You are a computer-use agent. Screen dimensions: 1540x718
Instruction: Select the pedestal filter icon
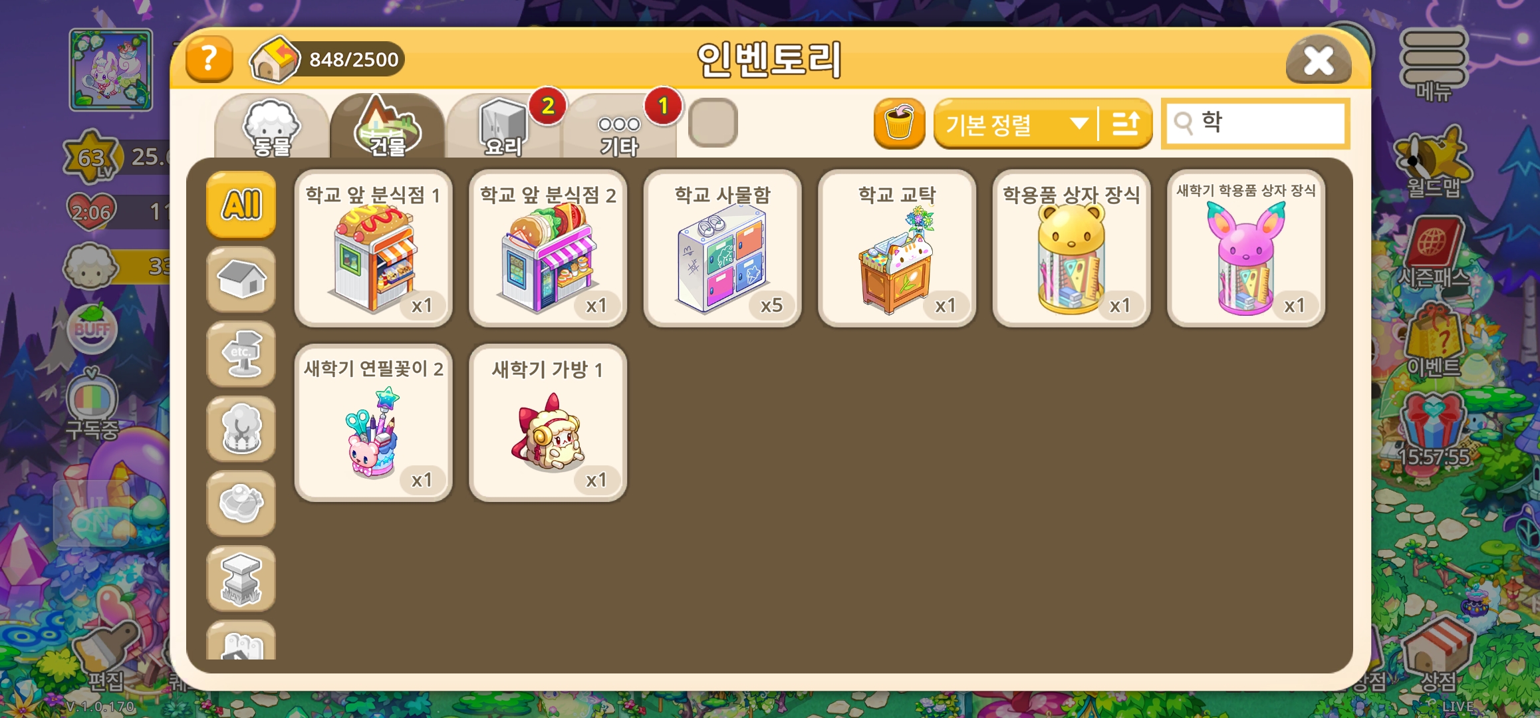241,579
